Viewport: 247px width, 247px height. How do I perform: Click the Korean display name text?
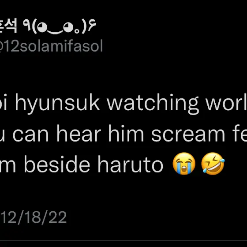8,27
